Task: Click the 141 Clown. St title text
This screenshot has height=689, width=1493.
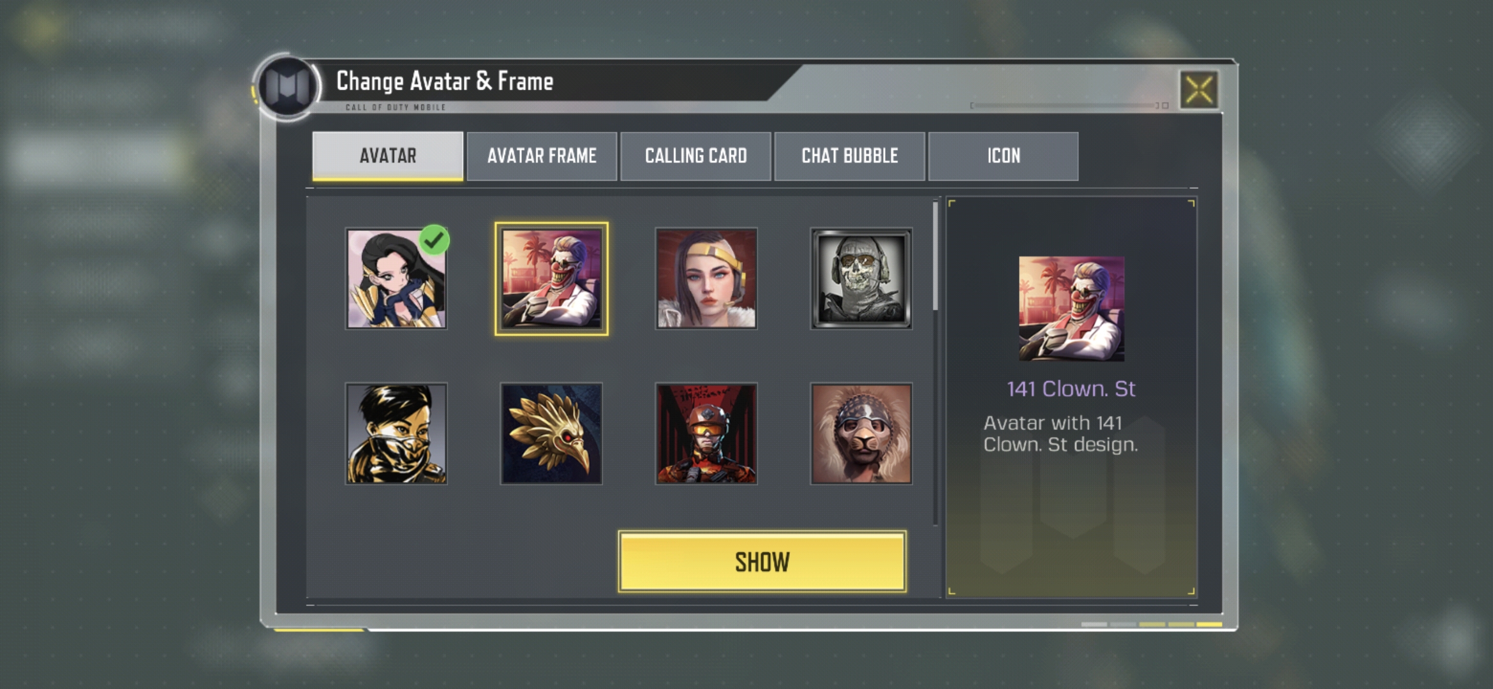Action: (1071, 389)
